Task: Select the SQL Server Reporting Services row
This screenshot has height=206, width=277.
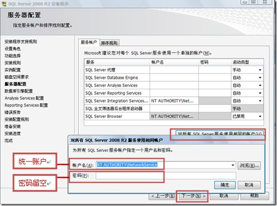Action: tap(174, 93)
